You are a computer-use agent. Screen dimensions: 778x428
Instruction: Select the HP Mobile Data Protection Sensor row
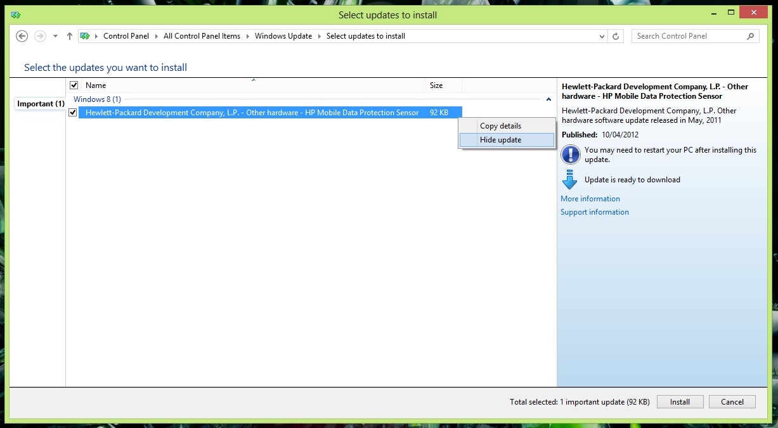tap(270, 113)
